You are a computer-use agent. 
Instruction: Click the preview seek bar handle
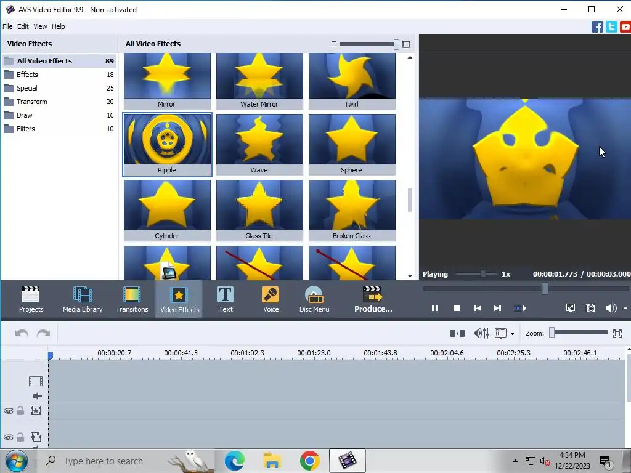[545, 288]
